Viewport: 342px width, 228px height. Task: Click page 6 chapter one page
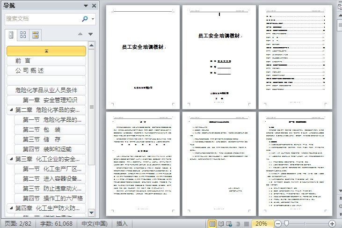coord(295,164)
